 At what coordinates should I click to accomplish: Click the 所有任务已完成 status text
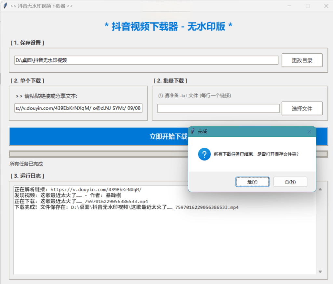(x=26, y=164)
